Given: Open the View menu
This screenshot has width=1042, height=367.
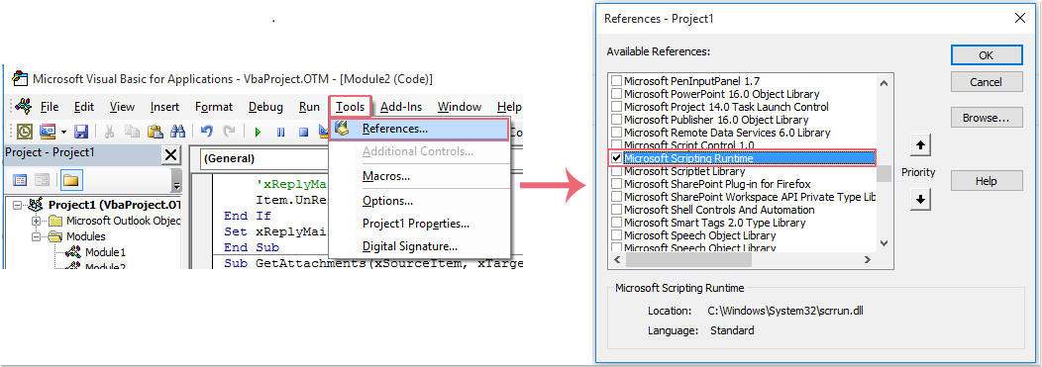Looking at the screenshot, I should (x=122, y=106).
